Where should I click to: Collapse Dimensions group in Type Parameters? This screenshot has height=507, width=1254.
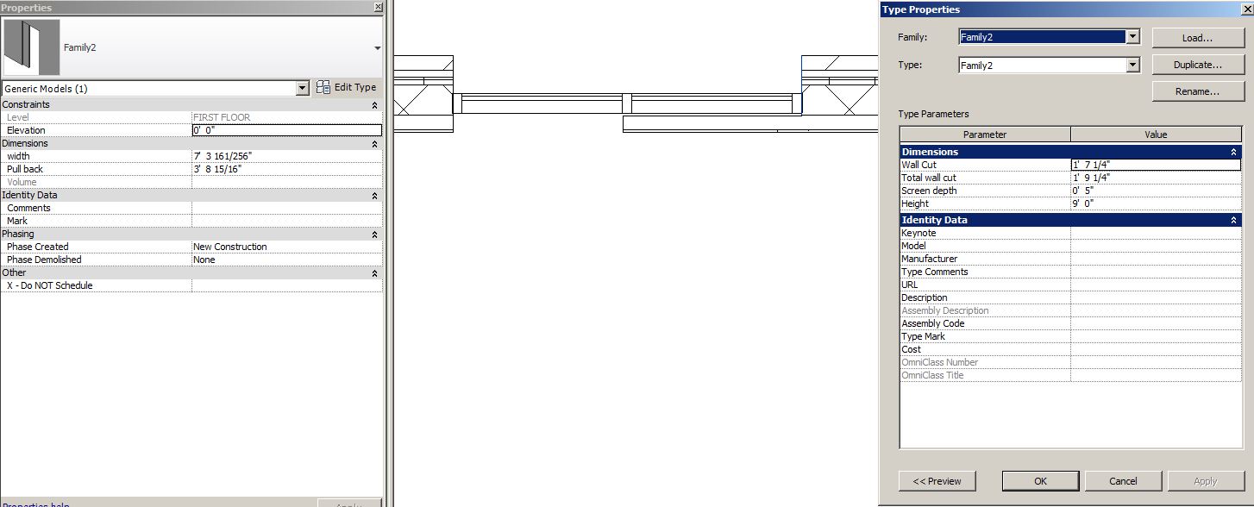(x=1233, y=152)
